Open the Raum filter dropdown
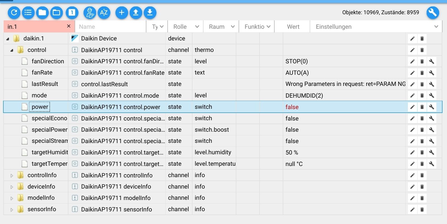Viewport: 447px width, 224px height. (x=221, y=27)
